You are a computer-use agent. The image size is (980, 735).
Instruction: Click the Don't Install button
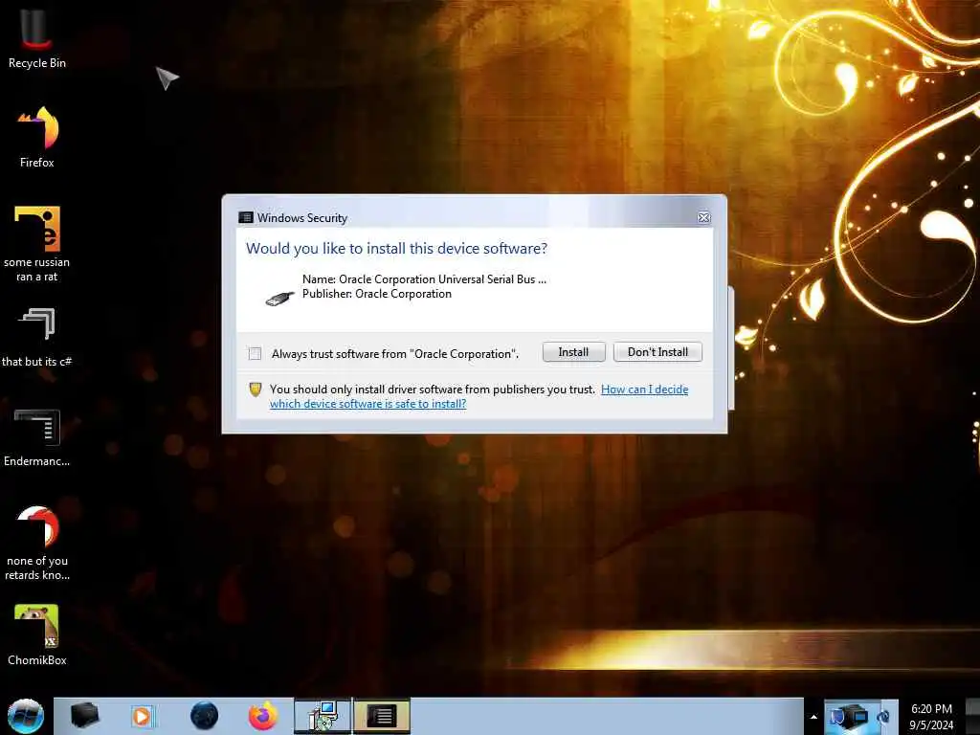[x=657, y=352]
